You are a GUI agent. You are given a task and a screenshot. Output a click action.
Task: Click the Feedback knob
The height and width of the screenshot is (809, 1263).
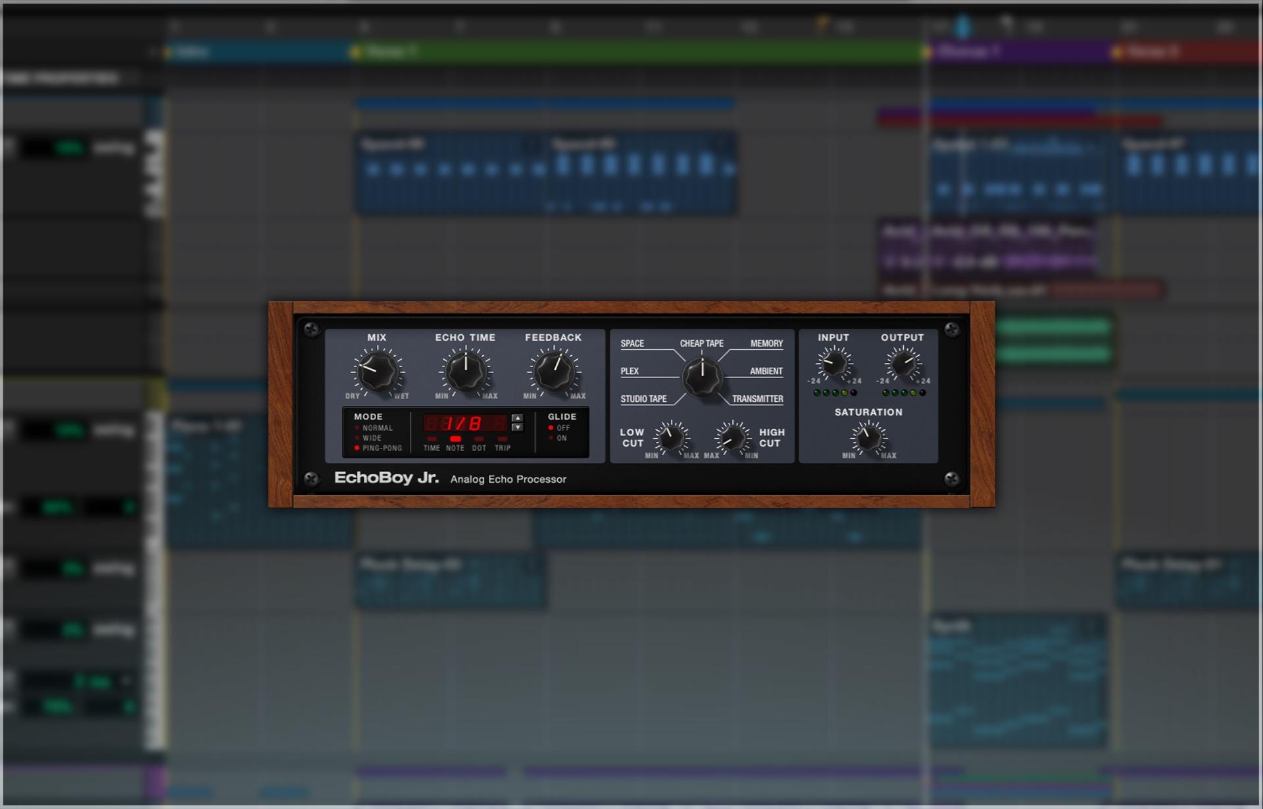tap(554, 371)
